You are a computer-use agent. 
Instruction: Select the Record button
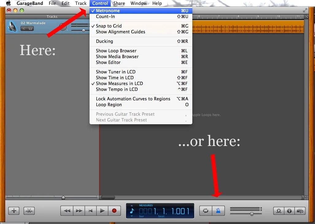pyautogui.click(x=114, y=211)
